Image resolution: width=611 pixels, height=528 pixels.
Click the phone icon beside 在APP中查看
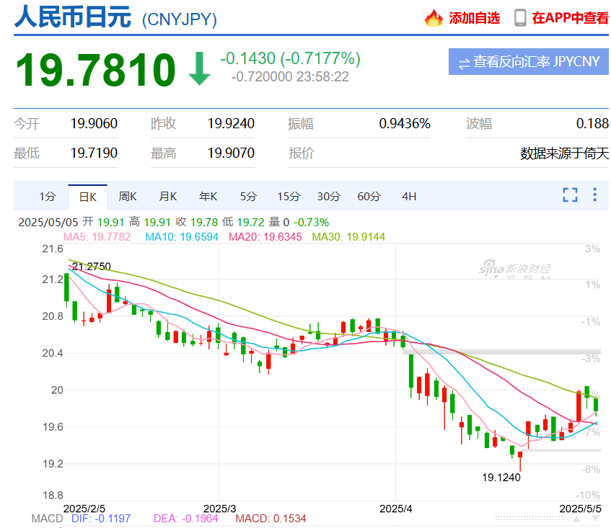[x=520, y=18]
